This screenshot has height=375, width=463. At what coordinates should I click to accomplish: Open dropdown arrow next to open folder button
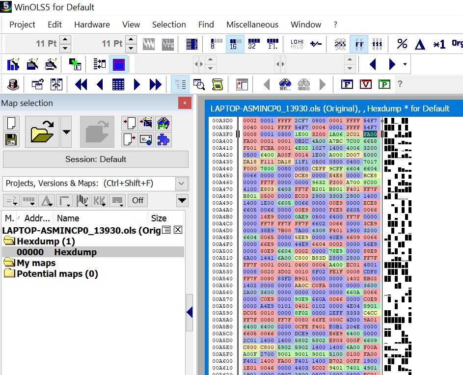[x=66, y=132]
